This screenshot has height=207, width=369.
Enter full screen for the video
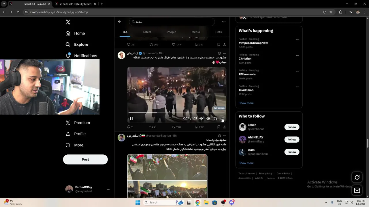[x=222, y=118]
